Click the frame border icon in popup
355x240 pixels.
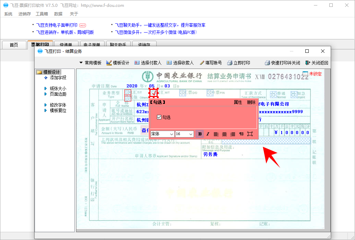pyautogui.click(x=250, y=134)
